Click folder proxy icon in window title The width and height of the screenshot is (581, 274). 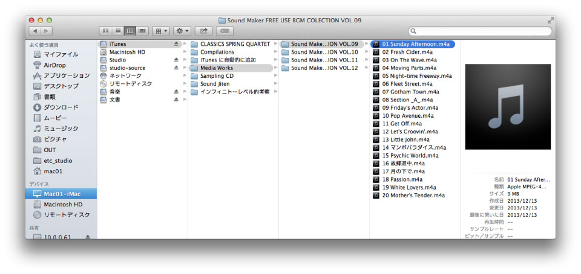tap(222, 21)
